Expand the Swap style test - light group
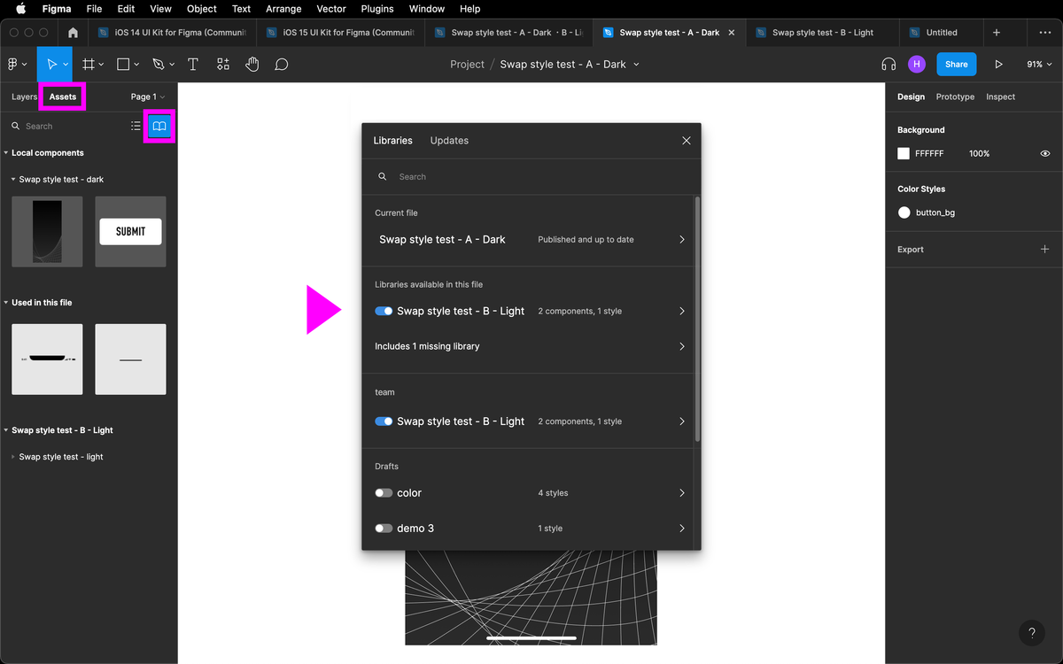The image size is (1063, 664). point(13,458)
